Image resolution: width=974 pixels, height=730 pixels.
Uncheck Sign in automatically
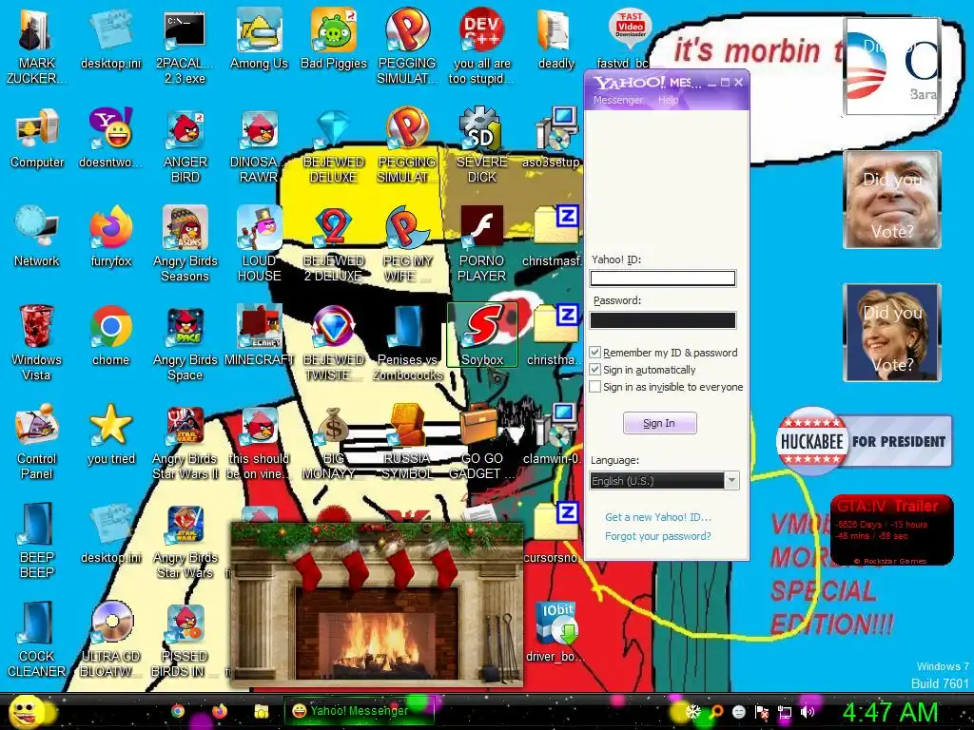pos(595,370)
